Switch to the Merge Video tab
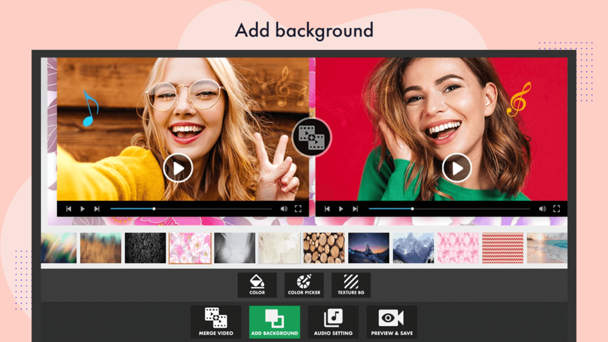The image size is (608, 342). point(216,322)
